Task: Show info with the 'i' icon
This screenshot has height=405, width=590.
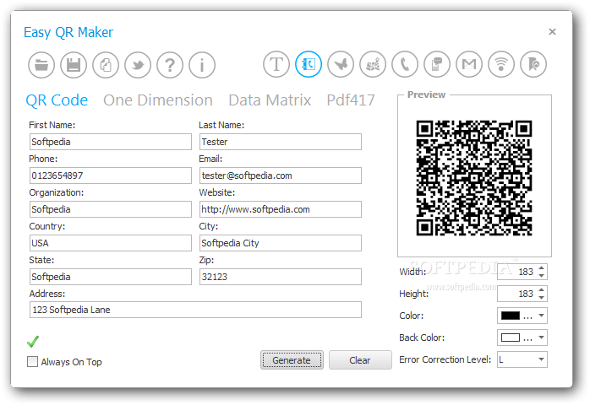Action: (x=202, y=65)
